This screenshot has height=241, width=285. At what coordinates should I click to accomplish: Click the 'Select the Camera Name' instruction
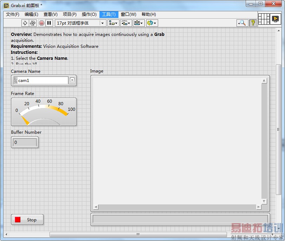coord(39,58)
